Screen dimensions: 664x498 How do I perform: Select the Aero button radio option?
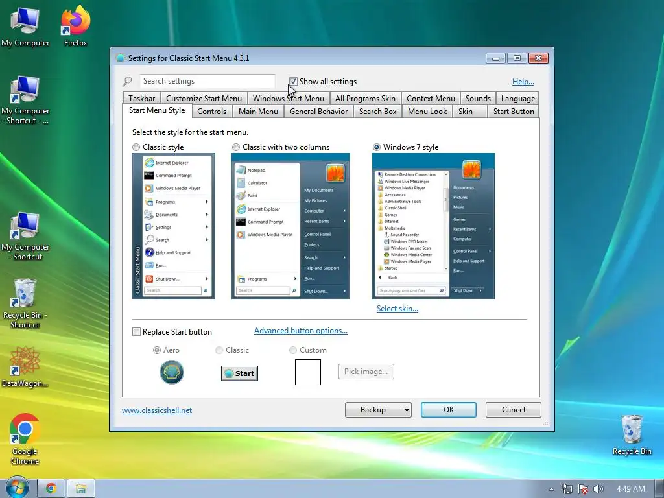tap(157, 350)
